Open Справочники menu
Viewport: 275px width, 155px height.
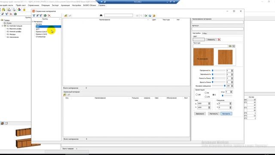point(34,5)
